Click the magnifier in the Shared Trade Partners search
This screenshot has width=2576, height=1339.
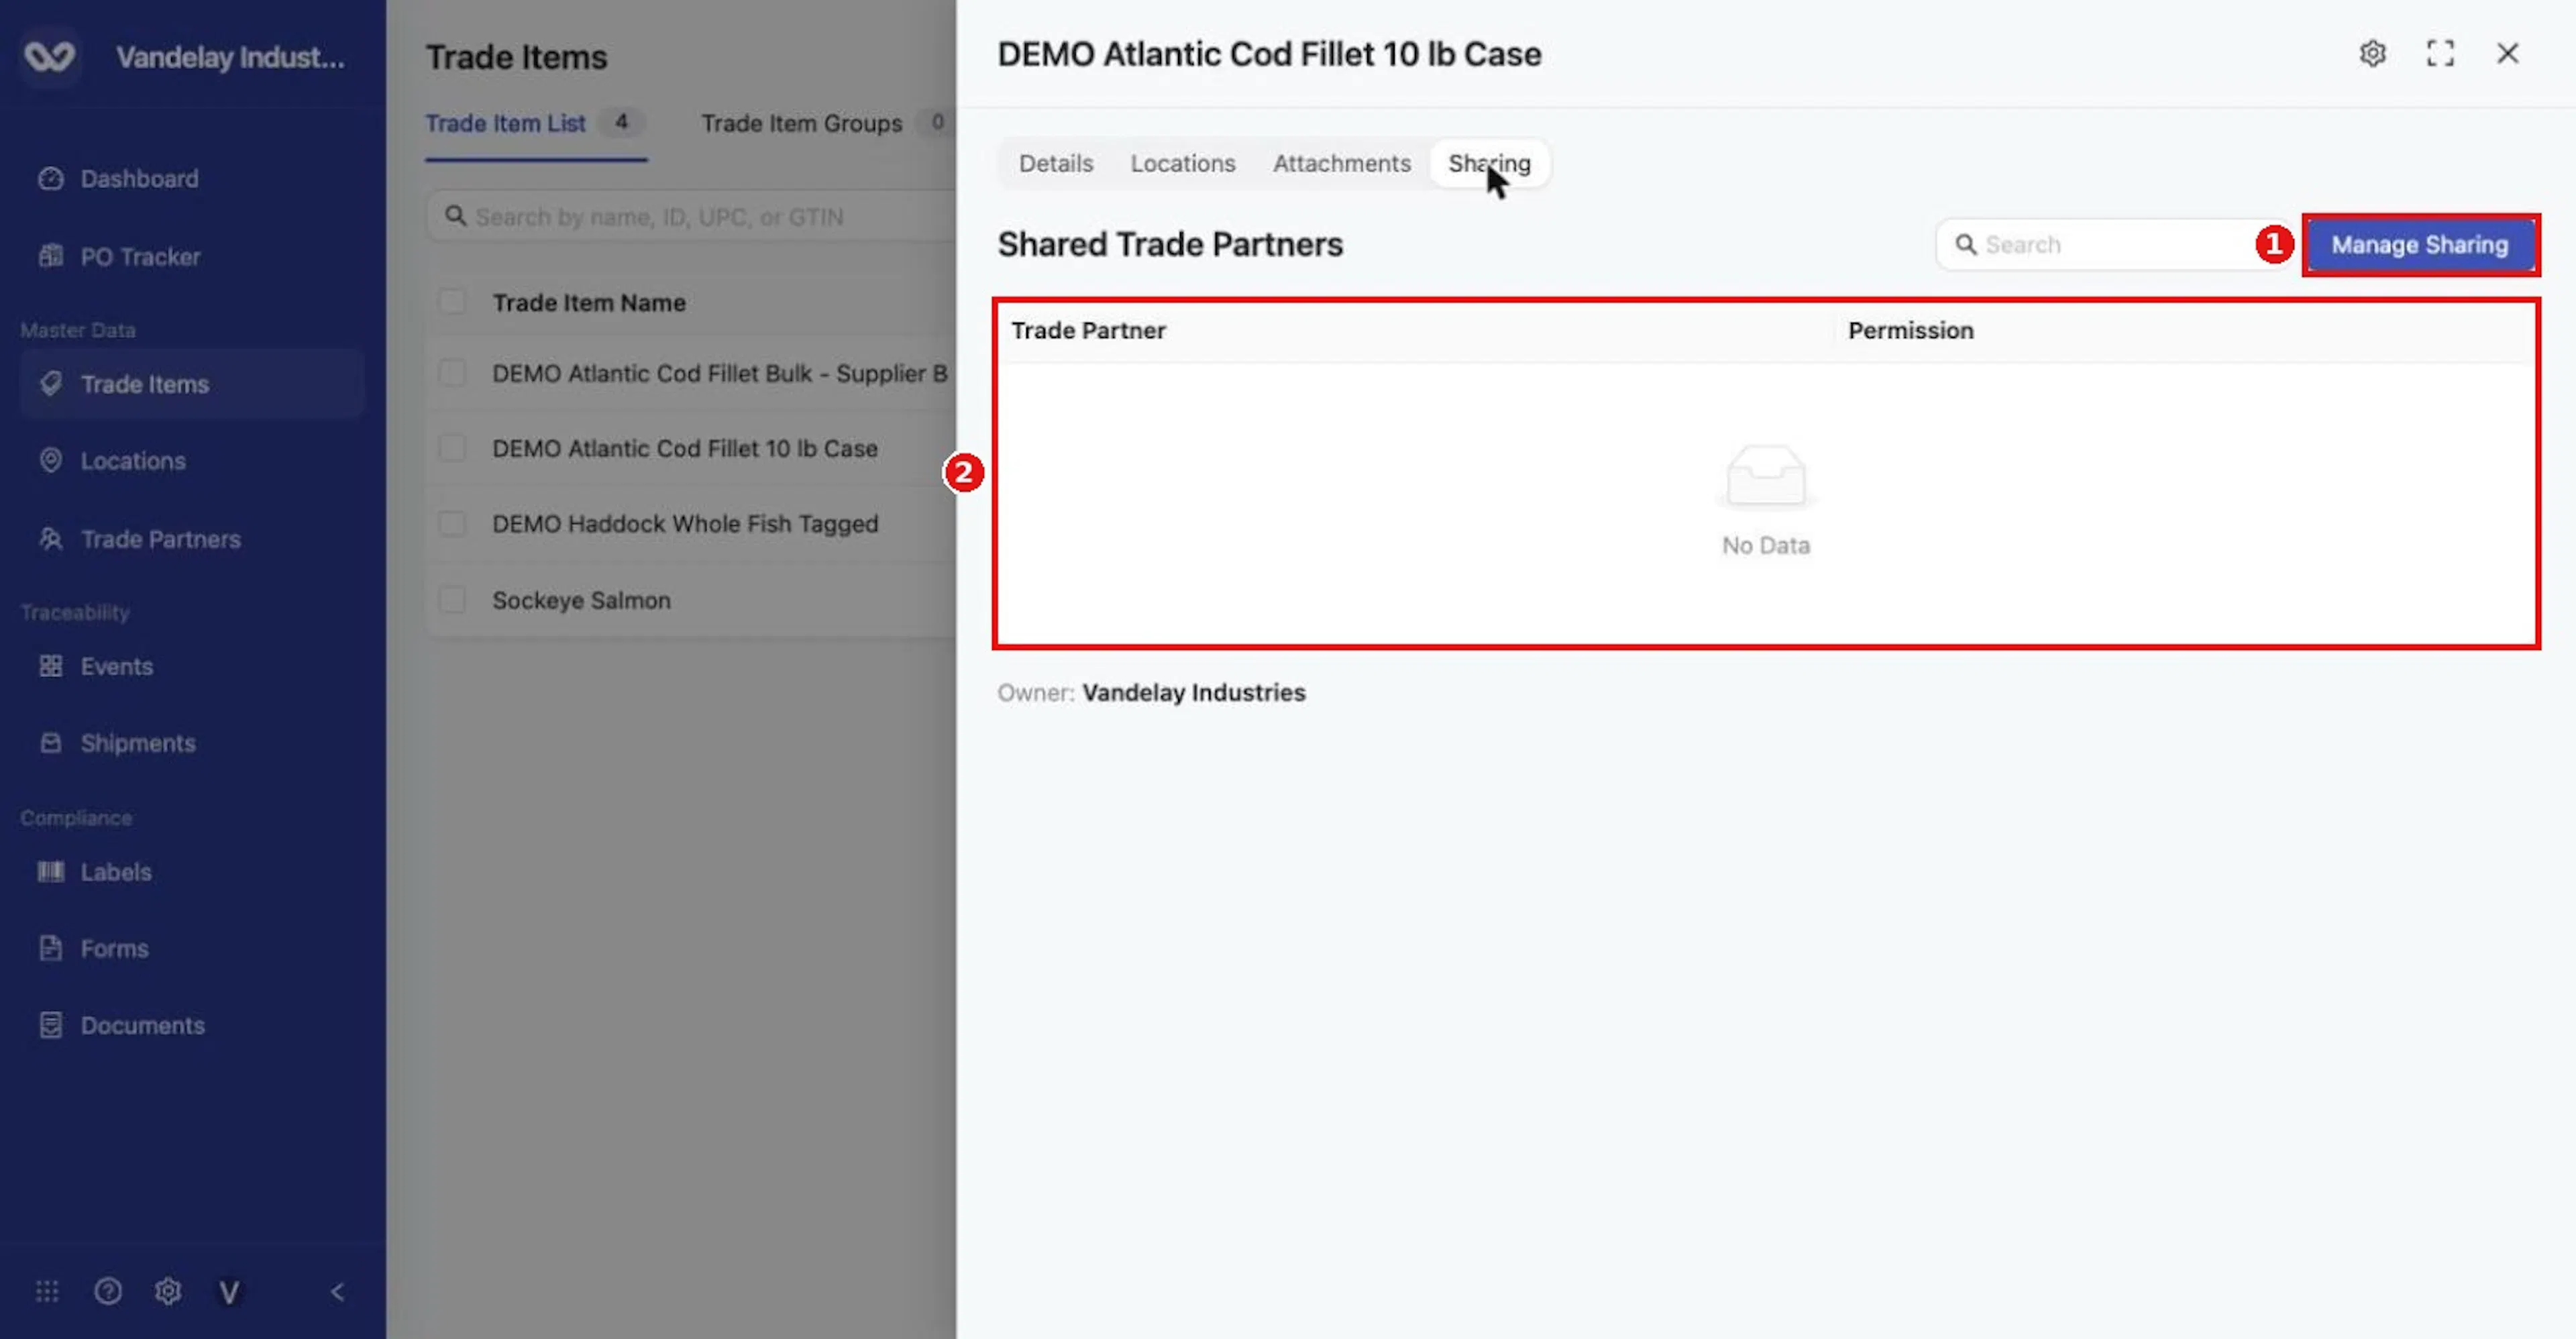pos(1966,245)
